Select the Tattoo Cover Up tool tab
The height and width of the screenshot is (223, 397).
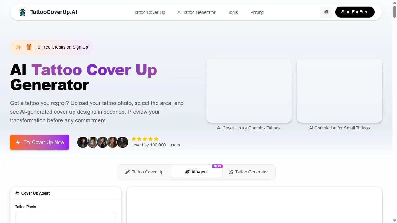tap(144, 172)
